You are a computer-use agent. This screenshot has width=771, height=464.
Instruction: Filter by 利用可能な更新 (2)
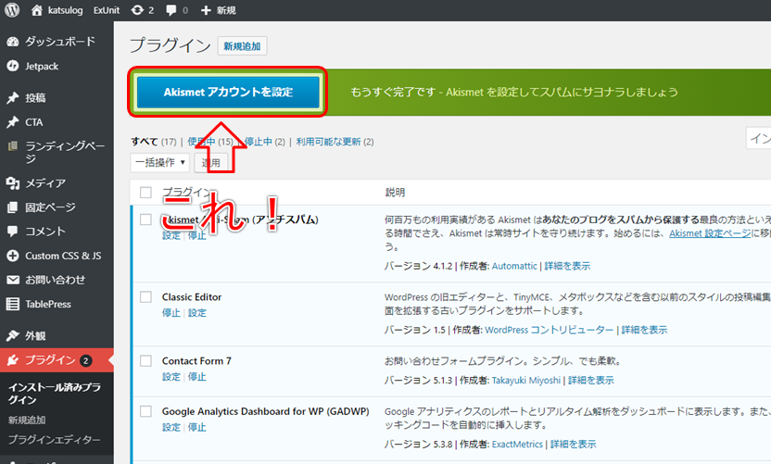pyautogui.click(x=335, y=142)
